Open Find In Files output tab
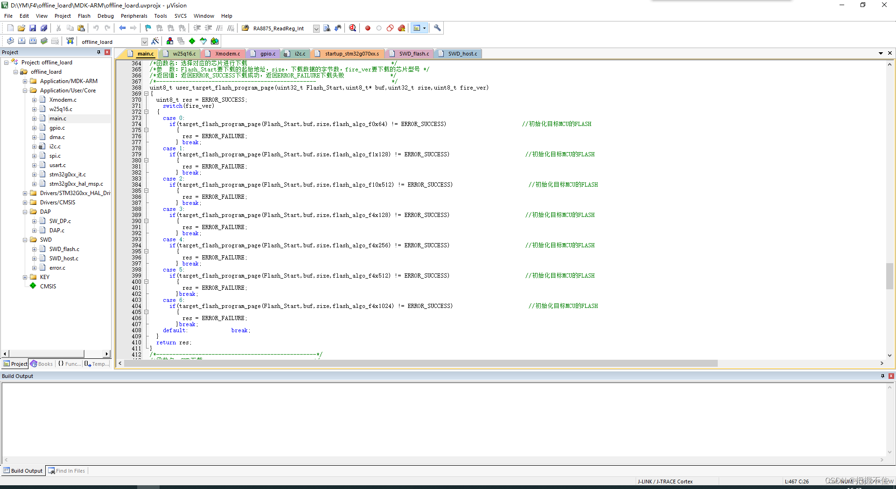Viewport: 896px width, 489px height. tap(67, 471)
